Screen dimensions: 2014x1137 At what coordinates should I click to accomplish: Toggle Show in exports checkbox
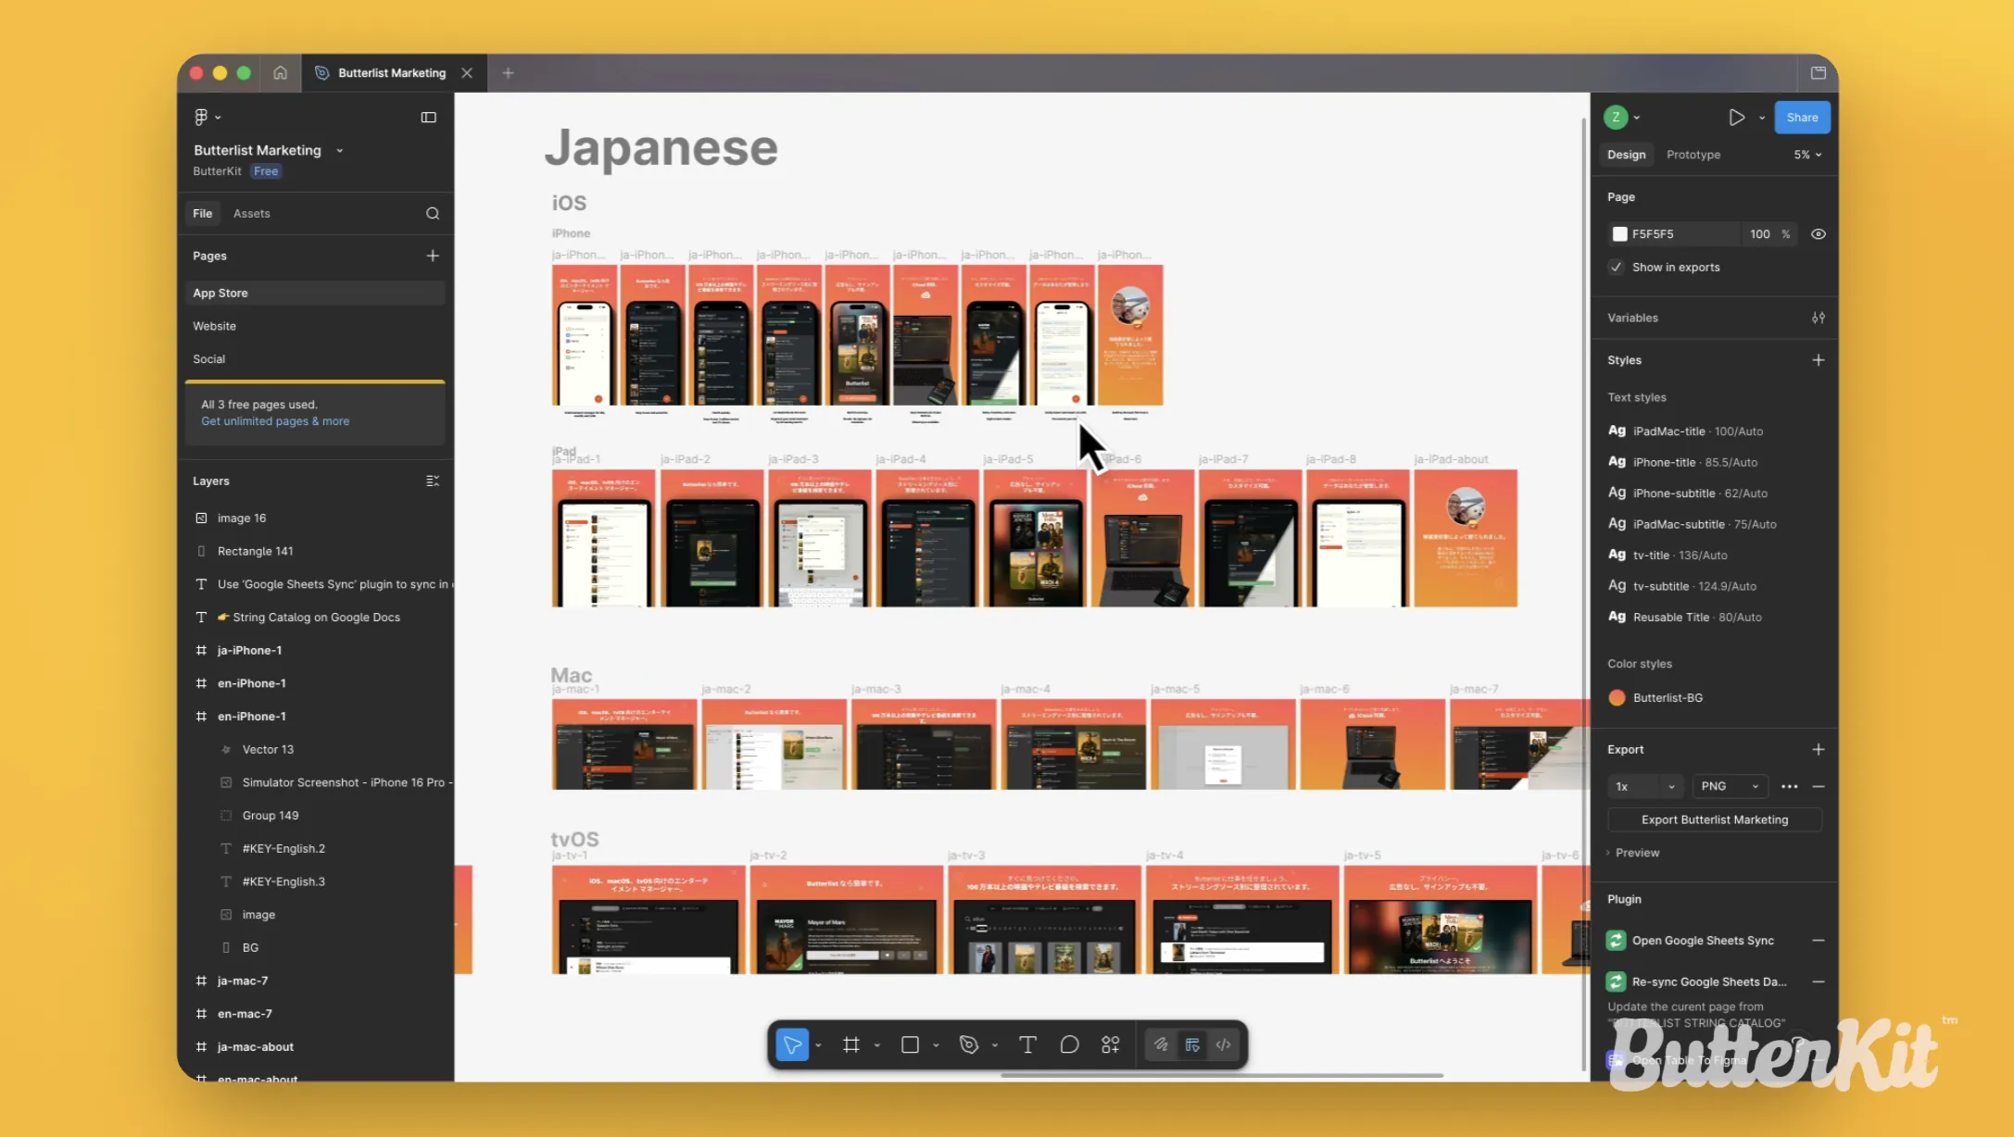[1617, 267]
